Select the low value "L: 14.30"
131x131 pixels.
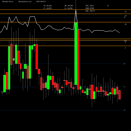tap(69, 8)
